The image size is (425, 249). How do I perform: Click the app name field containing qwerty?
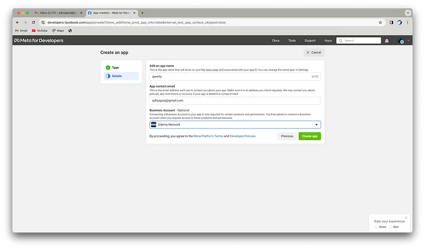(x=235, y=77)
